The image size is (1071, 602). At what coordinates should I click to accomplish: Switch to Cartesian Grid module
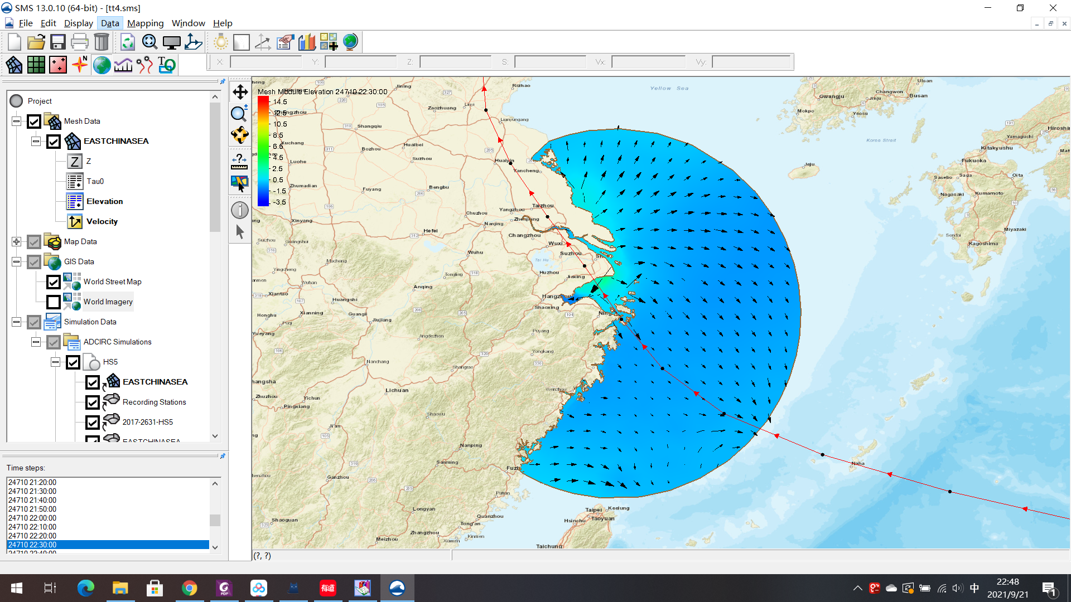pos(36,65)
